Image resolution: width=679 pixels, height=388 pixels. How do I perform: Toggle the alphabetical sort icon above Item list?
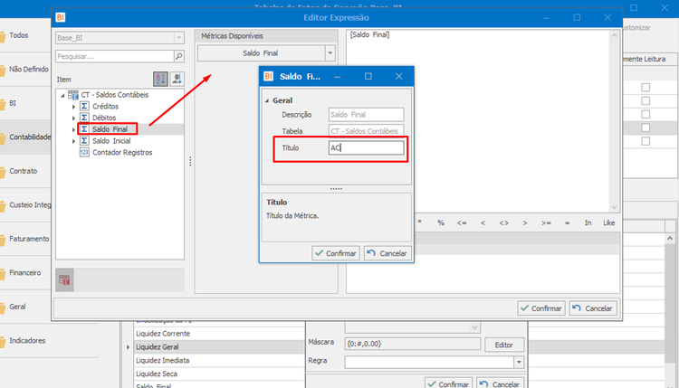(160, 79)
